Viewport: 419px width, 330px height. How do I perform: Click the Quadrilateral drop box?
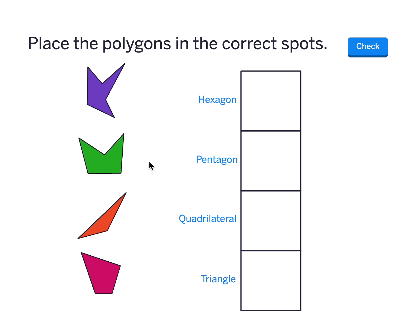[271, 220]
